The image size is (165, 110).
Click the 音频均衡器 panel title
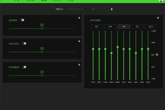(x=95, y=20)
